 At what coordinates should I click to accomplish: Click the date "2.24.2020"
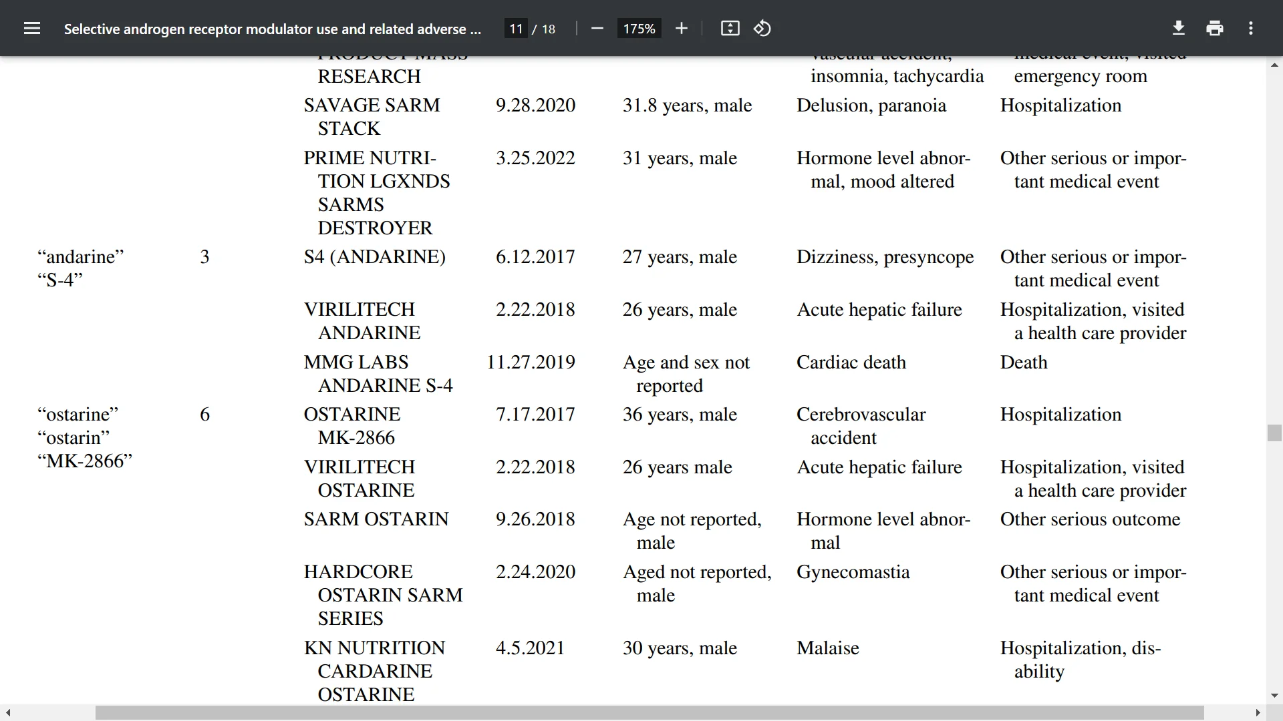(535, 572)
